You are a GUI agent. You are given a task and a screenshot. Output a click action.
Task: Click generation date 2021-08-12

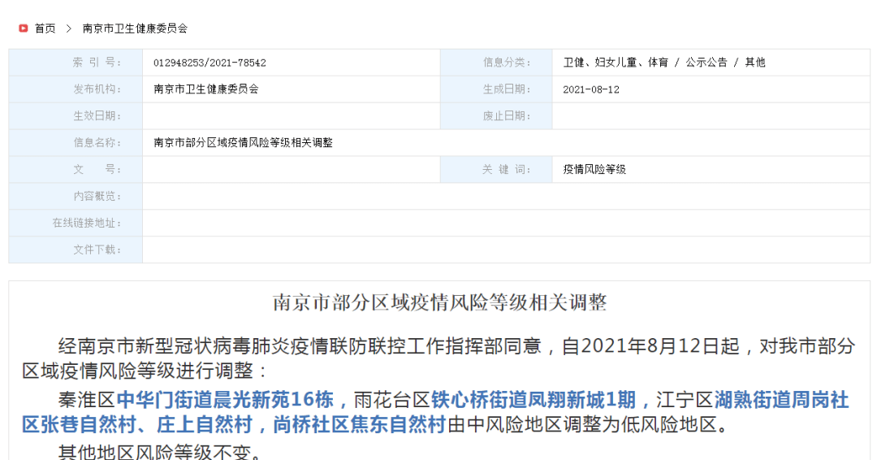pos(590,89)
